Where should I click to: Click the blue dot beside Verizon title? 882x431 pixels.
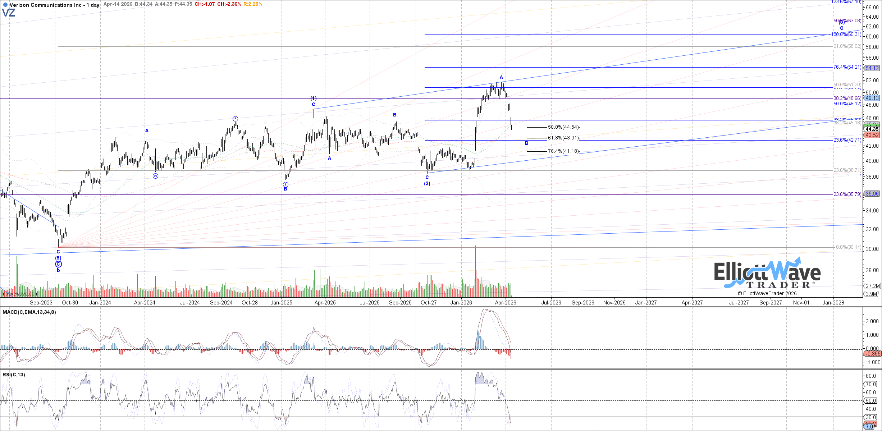click(x=5, y=5)
